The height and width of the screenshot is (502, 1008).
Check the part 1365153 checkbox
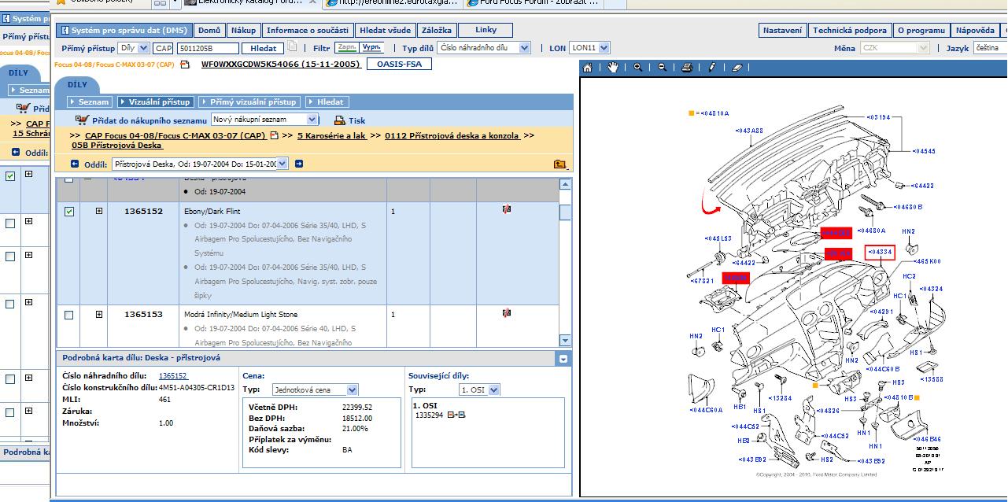click(69, 315)
